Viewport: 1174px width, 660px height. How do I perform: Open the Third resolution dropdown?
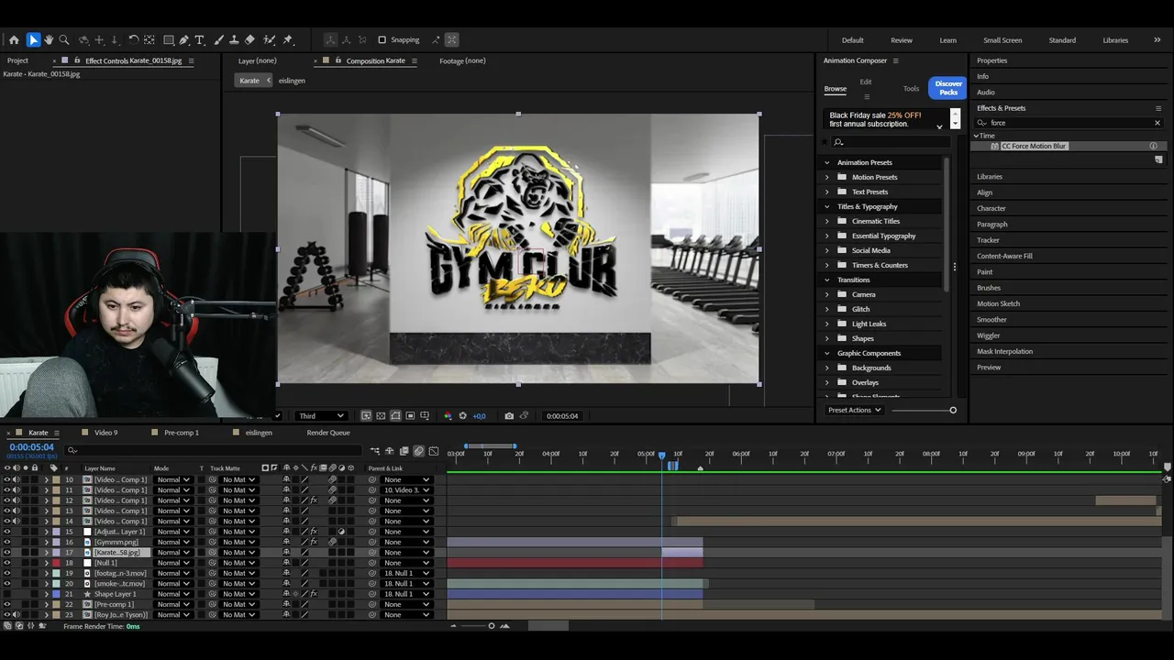321,415
